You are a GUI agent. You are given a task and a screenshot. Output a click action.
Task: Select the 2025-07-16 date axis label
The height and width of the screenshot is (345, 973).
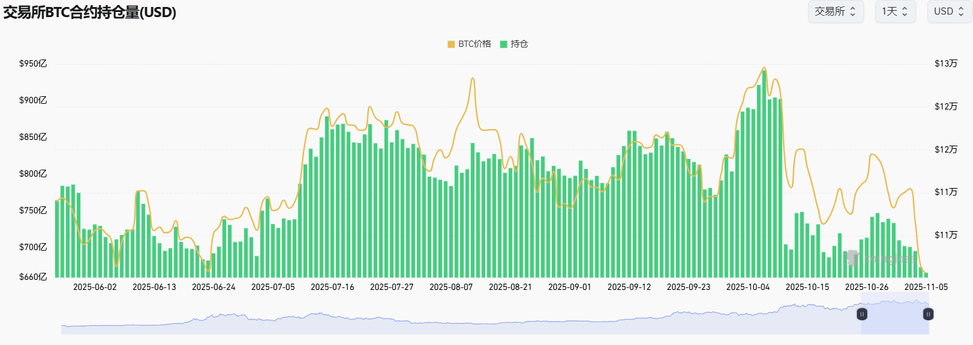point(333,287)
